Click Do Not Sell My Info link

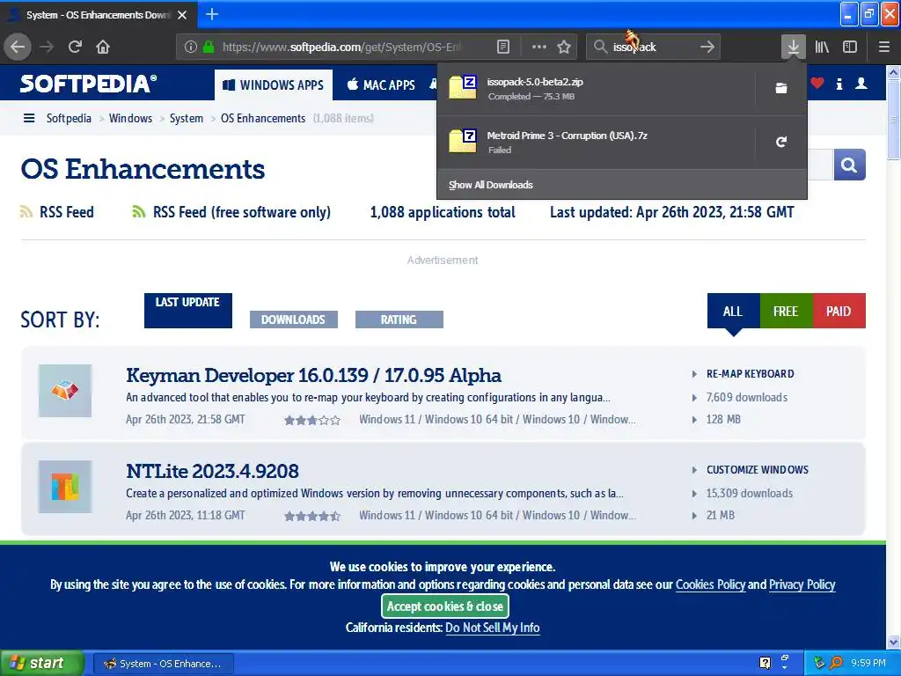click(493, 628)
